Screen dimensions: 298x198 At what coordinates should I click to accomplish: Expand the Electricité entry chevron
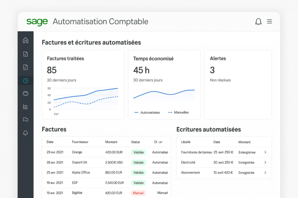265,162
